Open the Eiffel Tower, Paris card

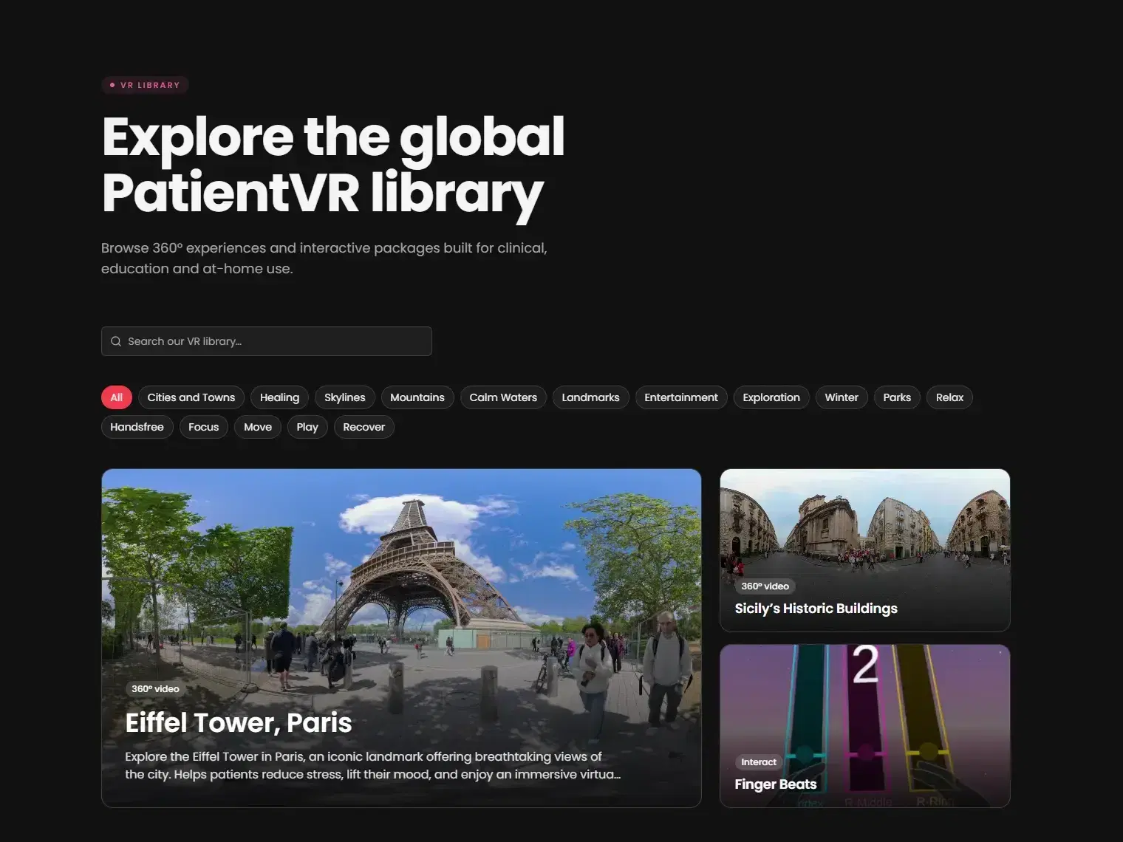pos(401,638)
